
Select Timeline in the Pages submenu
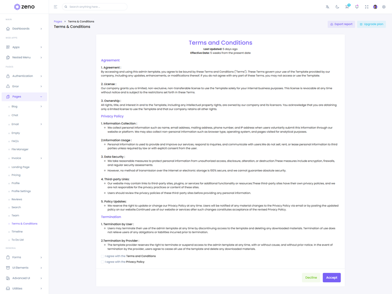17,232
